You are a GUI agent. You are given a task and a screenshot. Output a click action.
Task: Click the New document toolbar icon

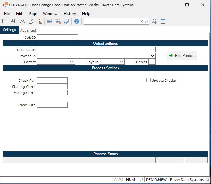click(x=4, y=21)
